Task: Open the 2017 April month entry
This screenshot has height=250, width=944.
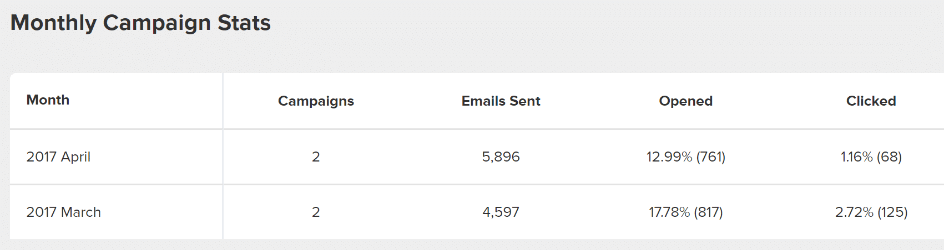Action: pos(58,157)
